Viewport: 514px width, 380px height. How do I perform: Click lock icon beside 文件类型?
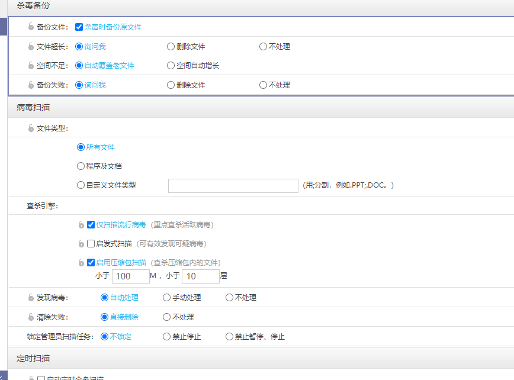point(31,128)
